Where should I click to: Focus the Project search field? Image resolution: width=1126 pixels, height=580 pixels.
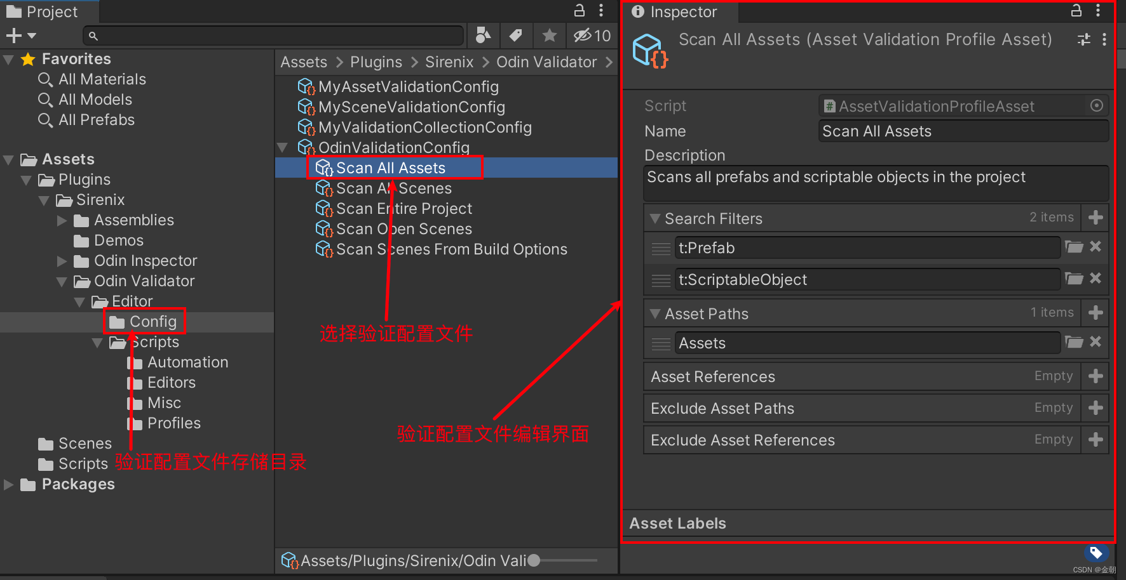click(273, 36)
